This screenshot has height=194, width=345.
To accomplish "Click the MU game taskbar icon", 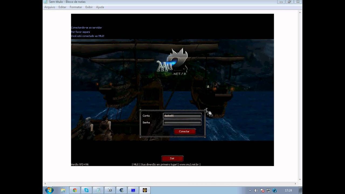I will 145,190.
